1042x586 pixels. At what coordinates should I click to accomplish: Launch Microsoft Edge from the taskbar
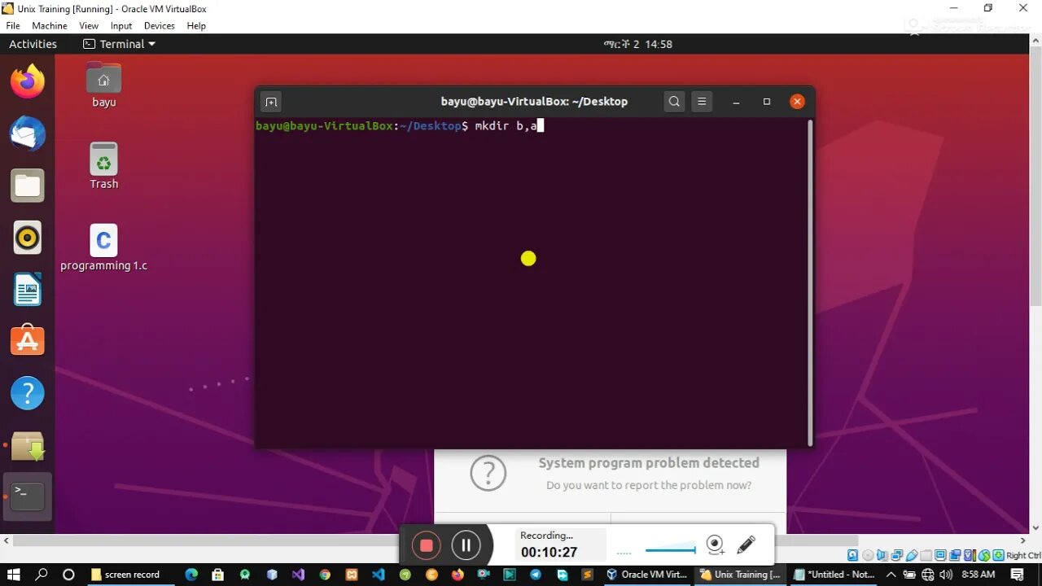pos(191,575)
